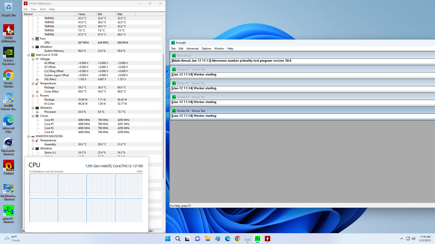Activate the Worker #1 Torture Test title bar
Screen dimensions: 435x244
(303, 69)
